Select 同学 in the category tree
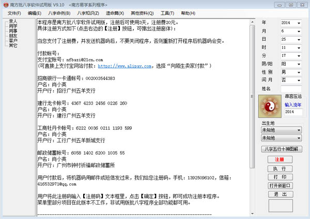Viewport: 310px width, 219px height. point(13,26)
